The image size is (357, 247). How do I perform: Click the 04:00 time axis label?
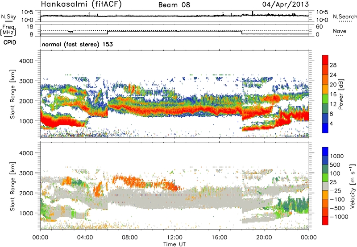click(x=85, y=238)
